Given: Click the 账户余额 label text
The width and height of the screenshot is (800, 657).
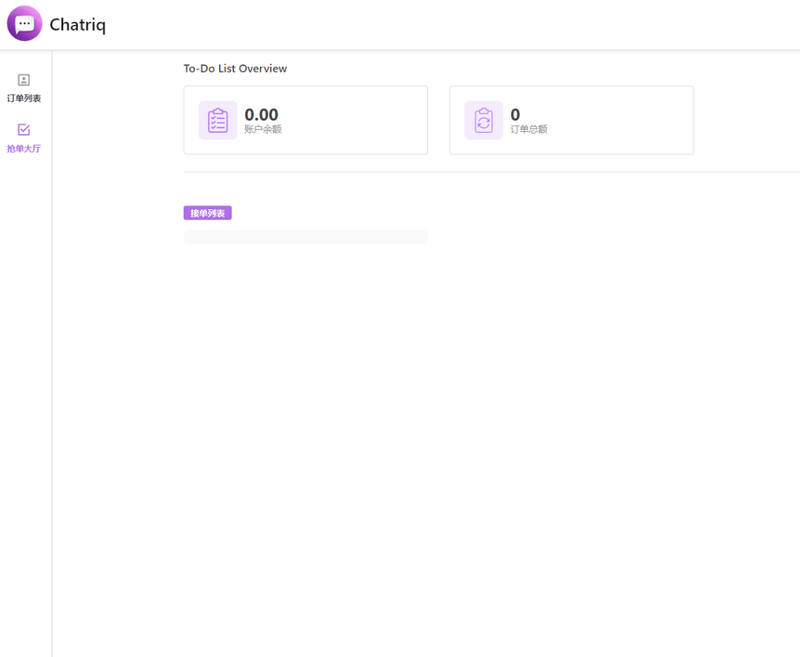Looking at the screenshot, I should pyautogui.click(x=262, y=129).
